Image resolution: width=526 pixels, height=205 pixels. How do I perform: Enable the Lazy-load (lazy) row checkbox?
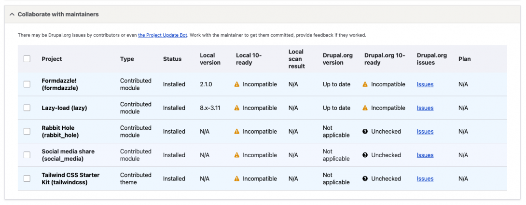point(27,108)
